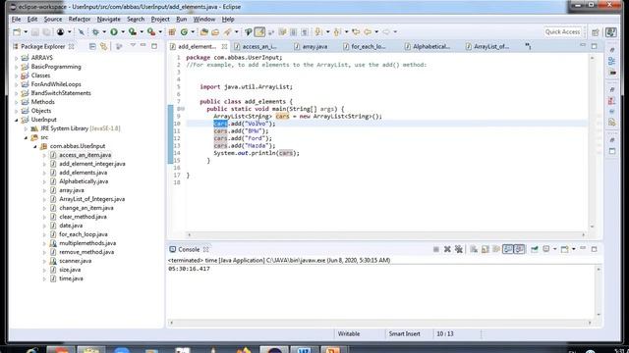The width and height of the screenshot is (629, 353).
Task: Toggle Link with Editor in Package Explorer
Action: click(x=104, y=46)
